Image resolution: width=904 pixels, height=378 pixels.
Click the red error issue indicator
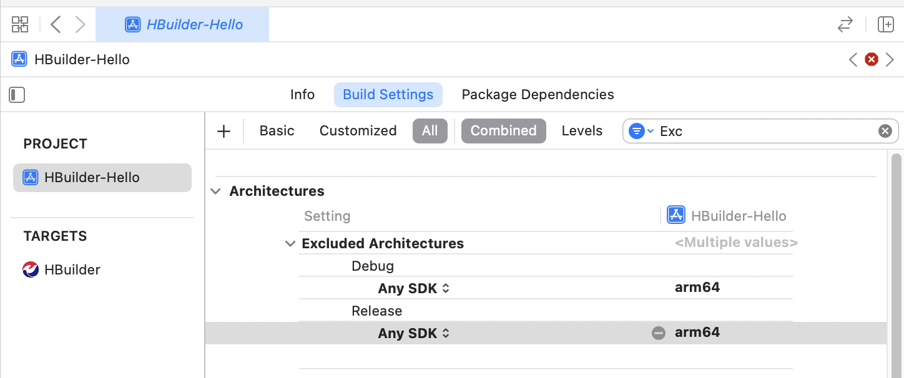[871, 60]
